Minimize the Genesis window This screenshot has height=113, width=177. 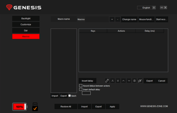(162, 8)
